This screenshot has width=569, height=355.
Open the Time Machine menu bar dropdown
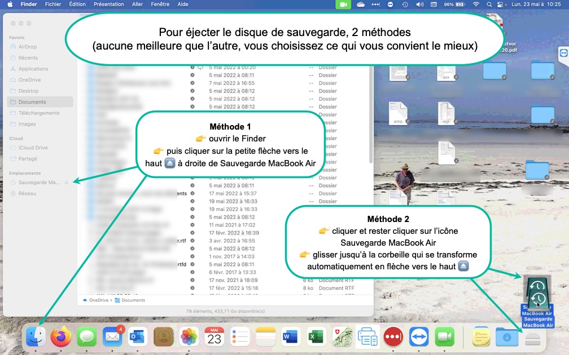(x=405, y=4)
